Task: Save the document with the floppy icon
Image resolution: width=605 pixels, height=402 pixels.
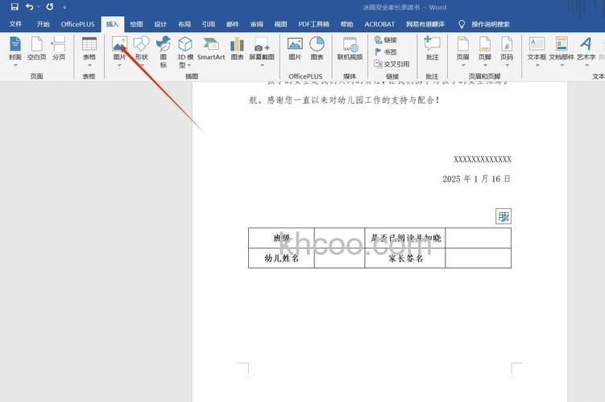Action: [15, 6]
